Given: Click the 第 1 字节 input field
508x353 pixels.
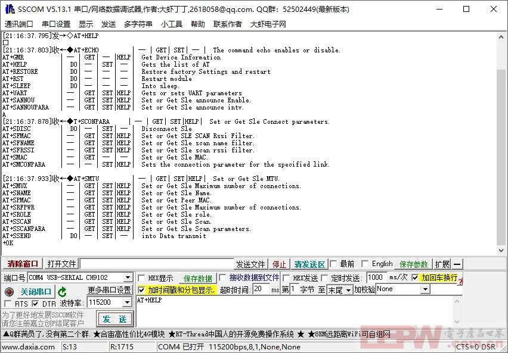Looking at the screenshot, I should pyautogui.click(x=294, y=289).
